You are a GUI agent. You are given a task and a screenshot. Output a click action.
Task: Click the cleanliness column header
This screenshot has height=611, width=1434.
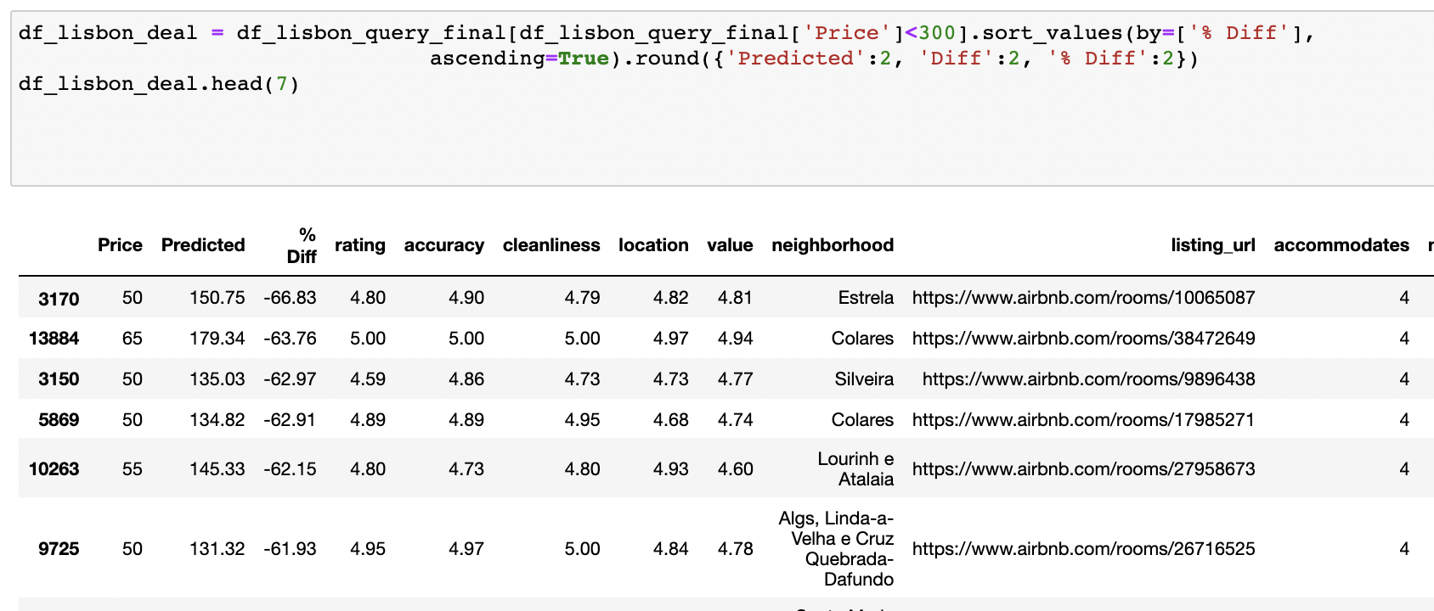tap(551, 245)
